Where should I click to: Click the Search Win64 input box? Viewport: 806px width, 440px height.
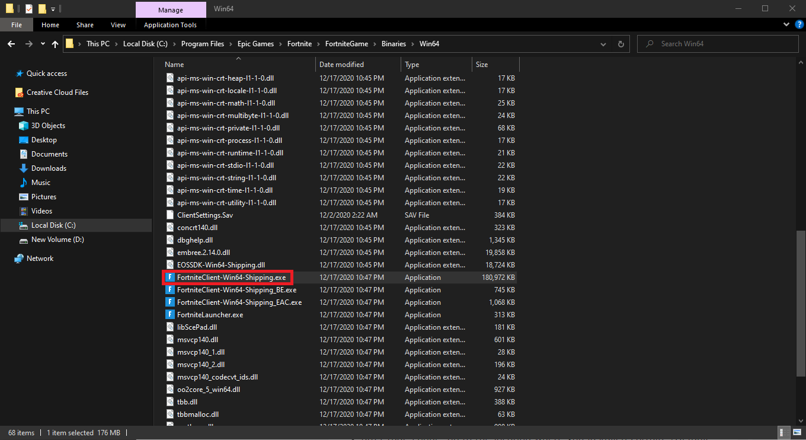tap(718, 44)
